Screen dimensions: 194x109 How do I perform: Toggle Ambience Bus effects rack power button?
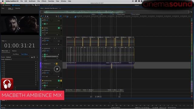pyautogui.click(x=45, y=85)
